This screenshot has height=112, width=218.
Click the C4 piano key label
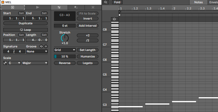point(105,89)
